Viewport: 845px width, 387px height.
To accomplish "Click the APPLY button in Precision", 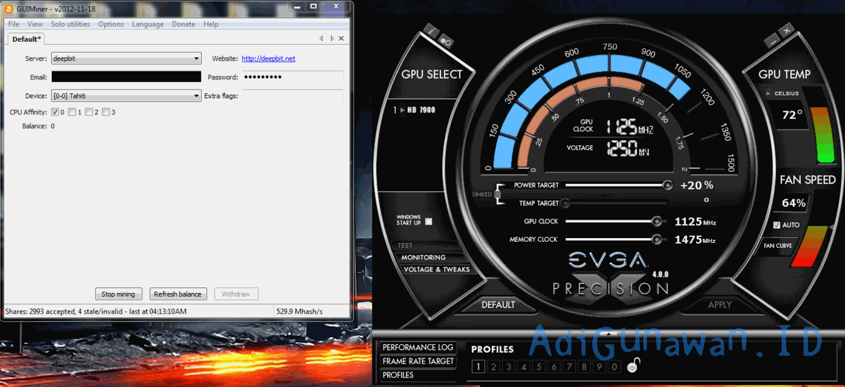I will coord(720,305).
